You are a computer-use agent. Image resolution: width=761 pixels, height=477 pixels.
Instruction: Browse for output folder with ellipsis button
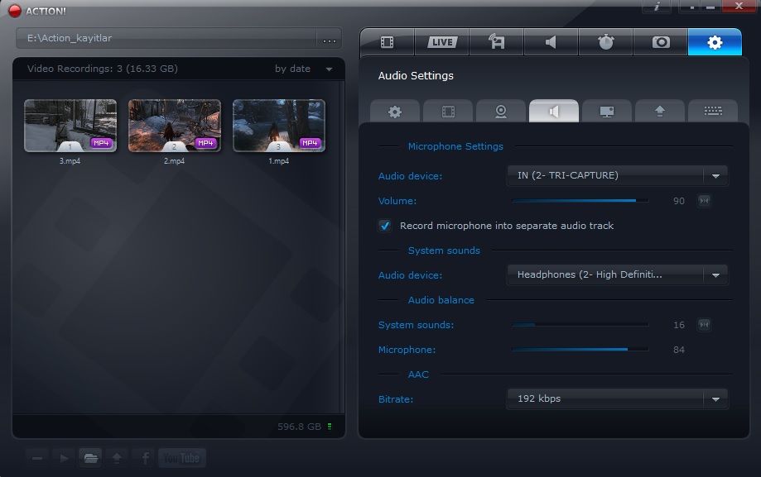330,39
